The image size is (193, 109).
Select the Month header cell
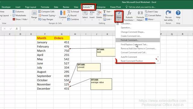(x=45, y=38)
